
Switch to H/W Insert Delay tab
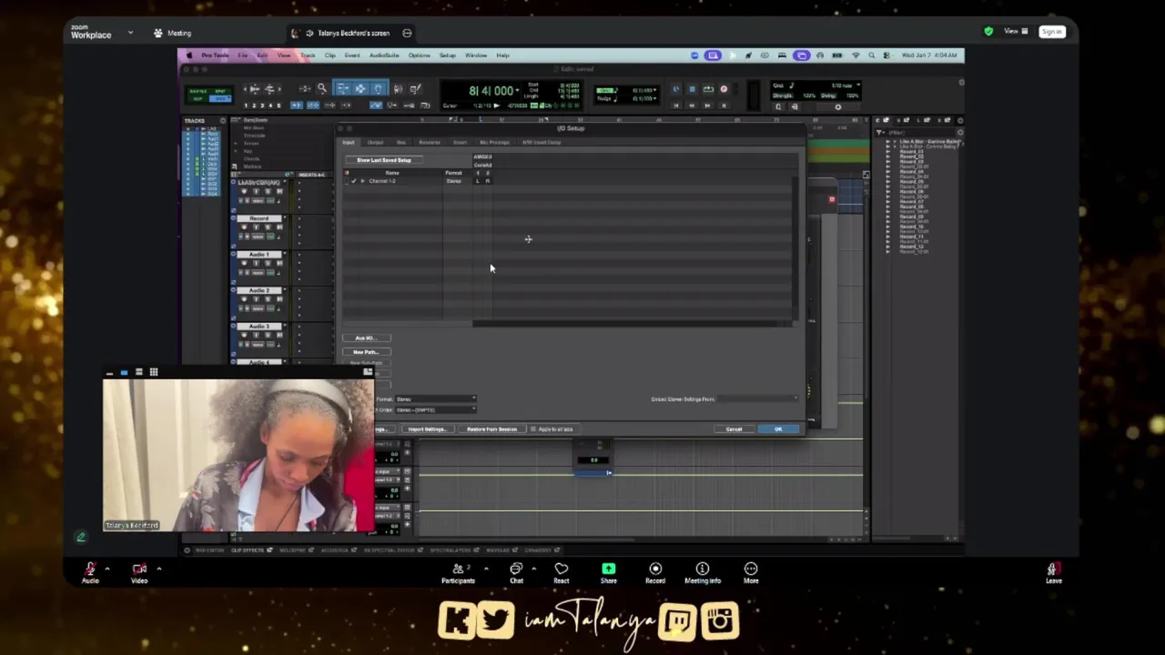click(542, 143)
